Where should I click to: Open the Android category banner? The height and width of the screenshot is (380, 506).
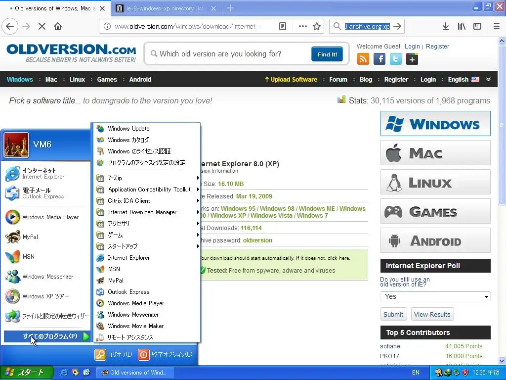pyautogui.click(x=435, y=240)
